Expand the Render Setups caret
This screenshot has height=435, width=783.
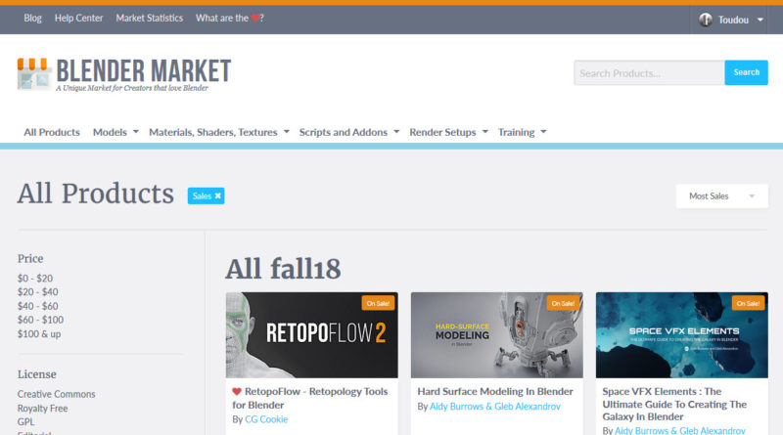click(x=484, y=132)
